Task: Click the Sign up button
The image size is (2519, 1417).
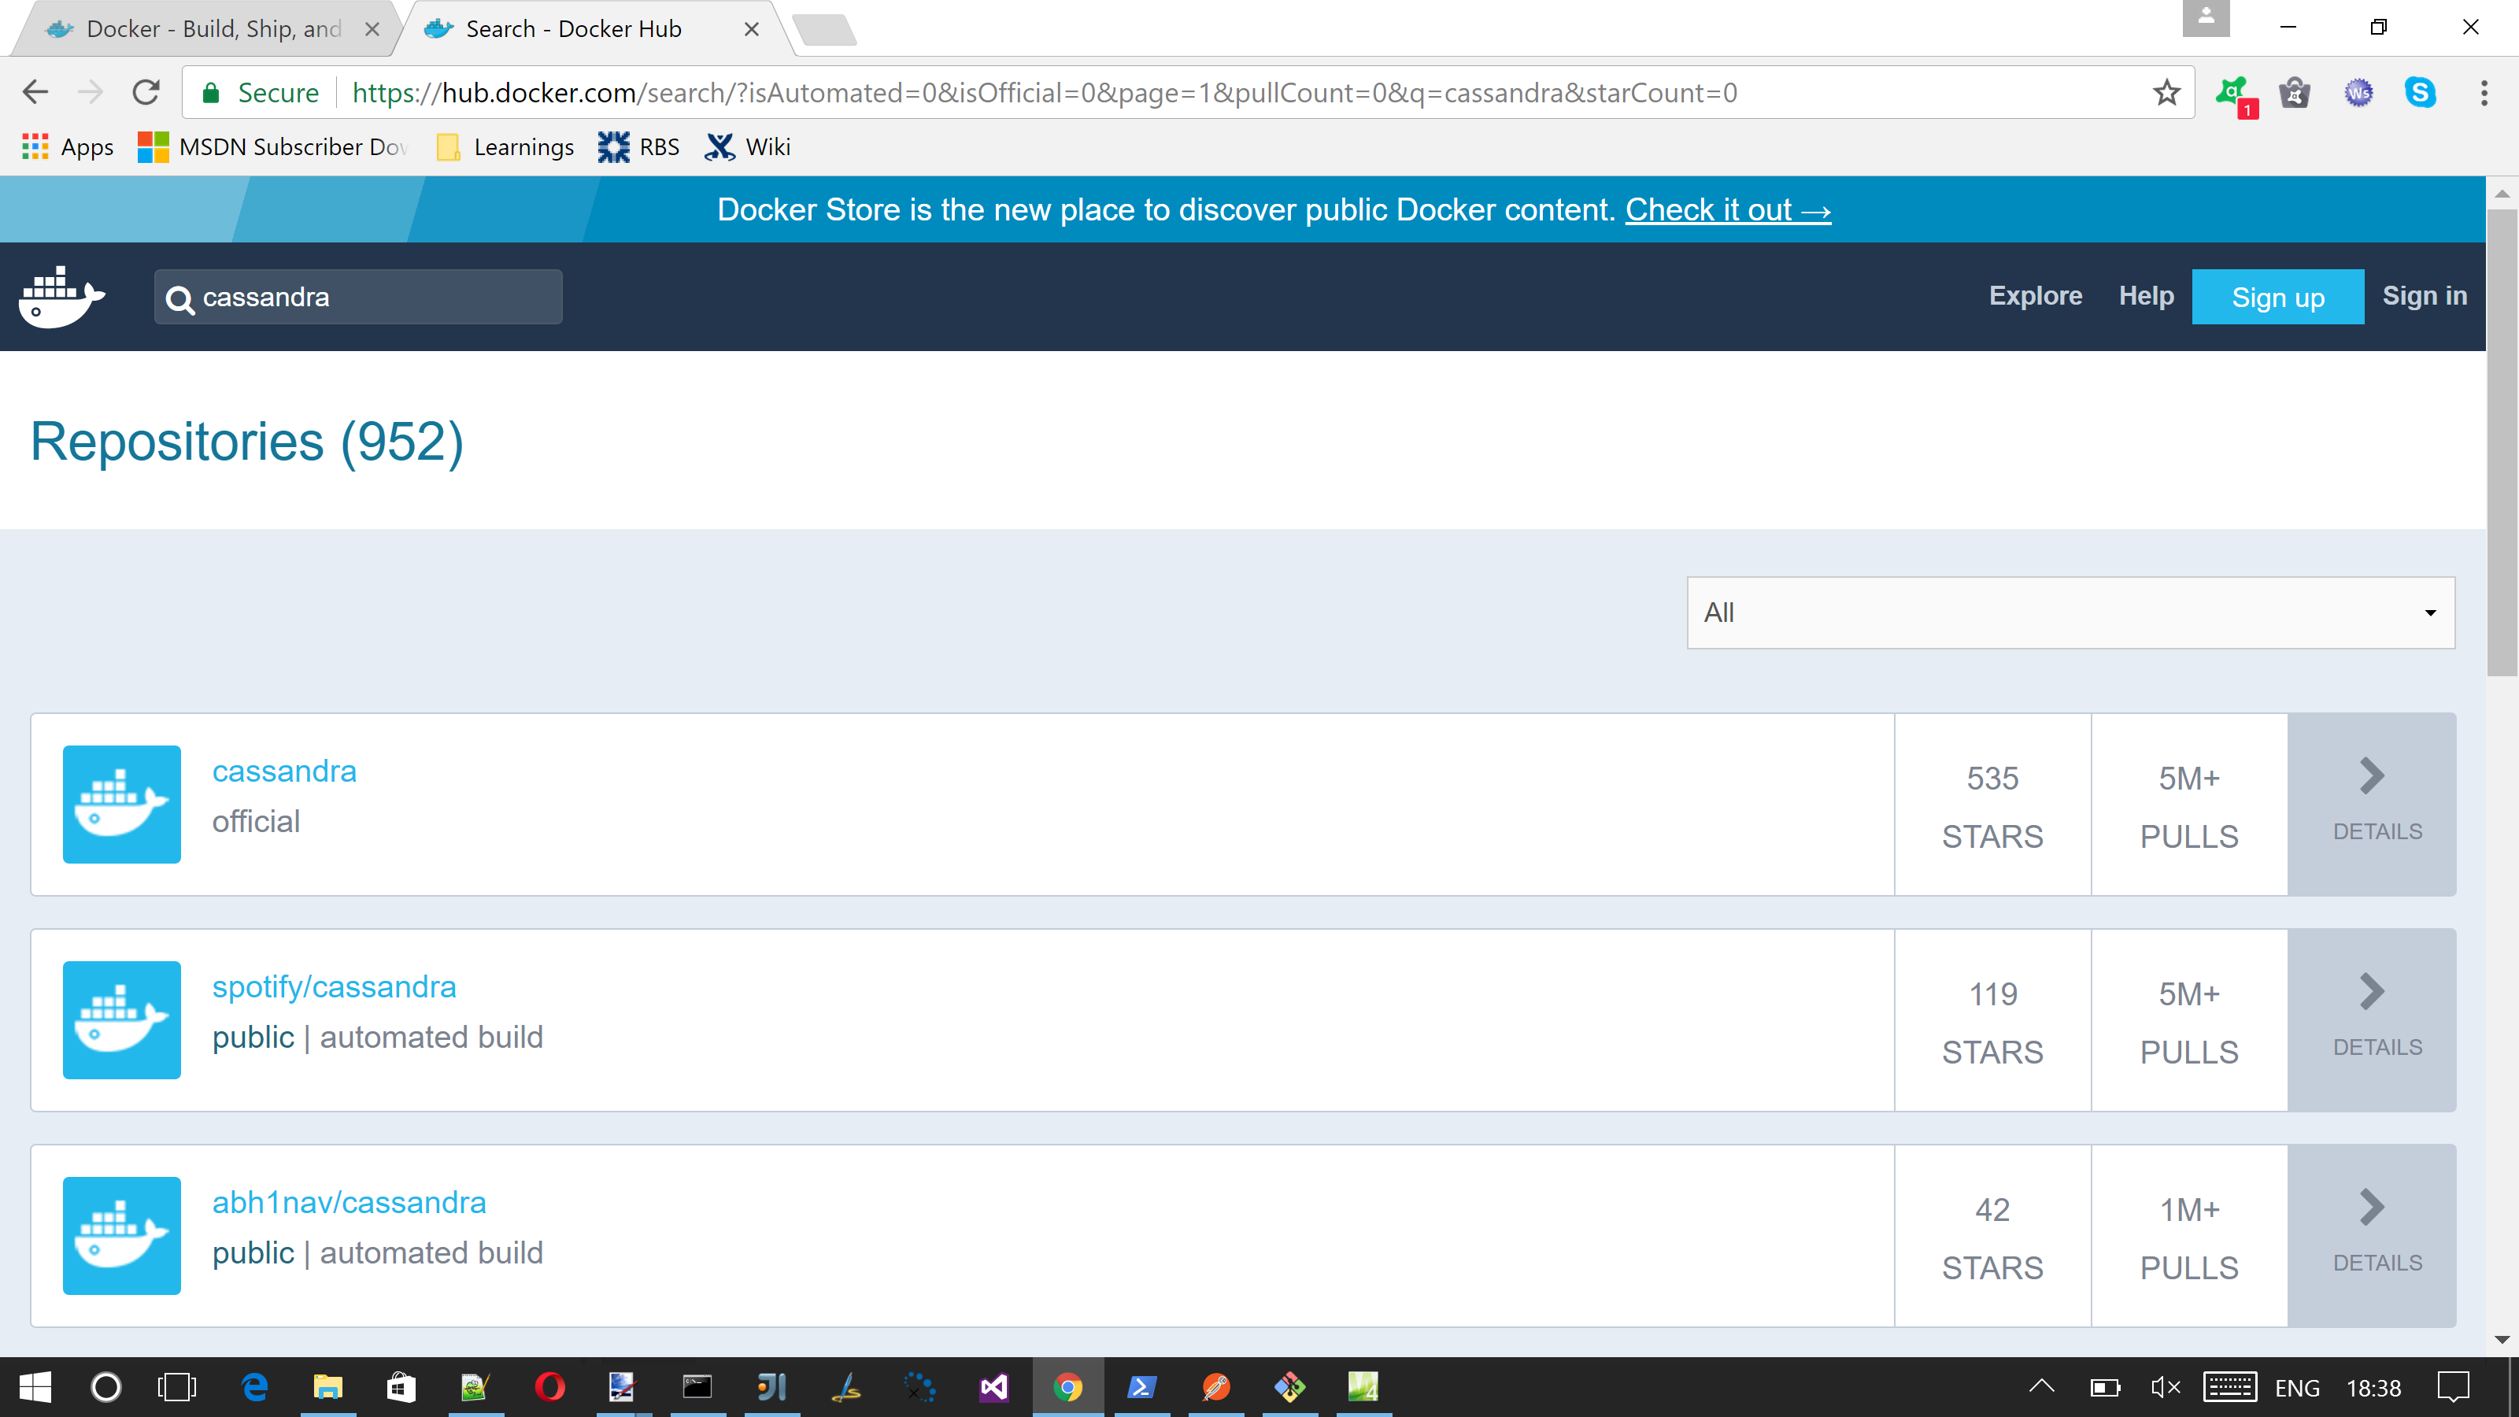Action: click(2277, 296)
